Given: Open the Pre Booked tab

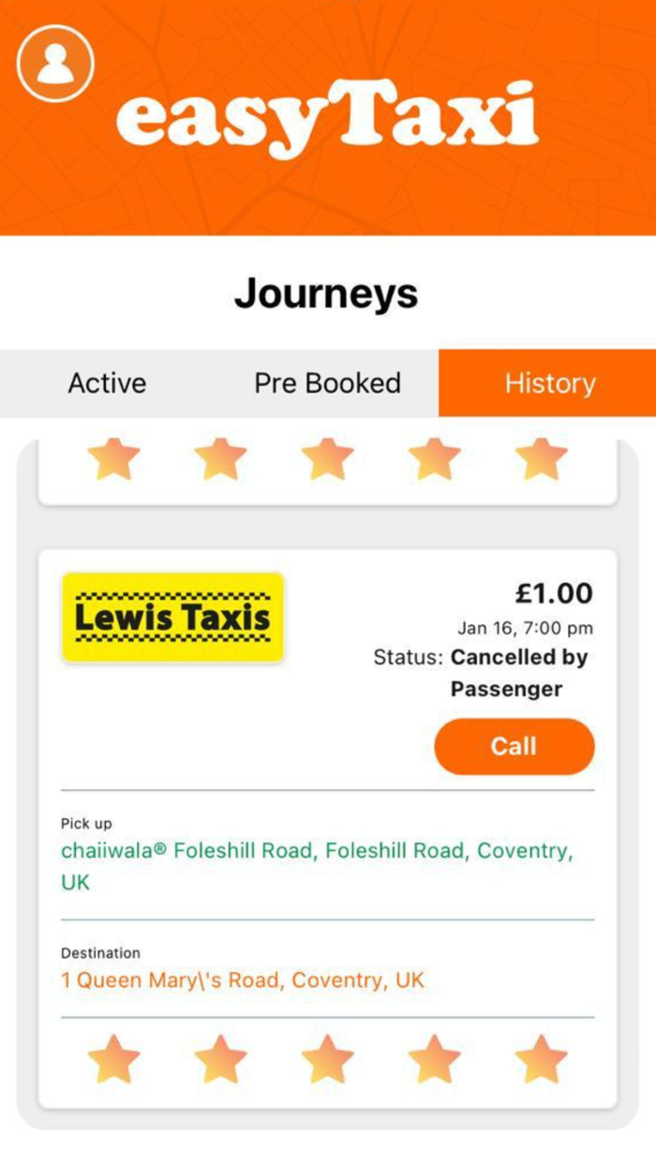Looking at the screenshot, I should (326, 382).
